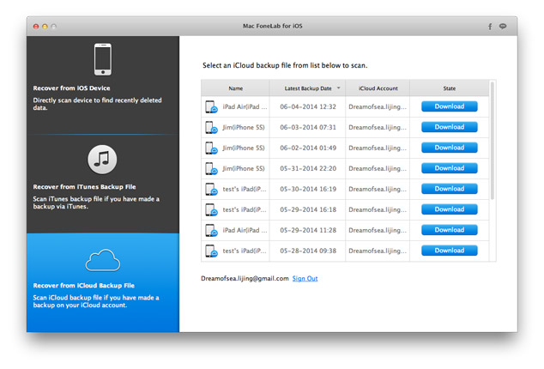Select the date 05-29-2014 16:18 cell
Image resolution: width=544 pixels, height=369 pixels.
(x=308, y=209)
